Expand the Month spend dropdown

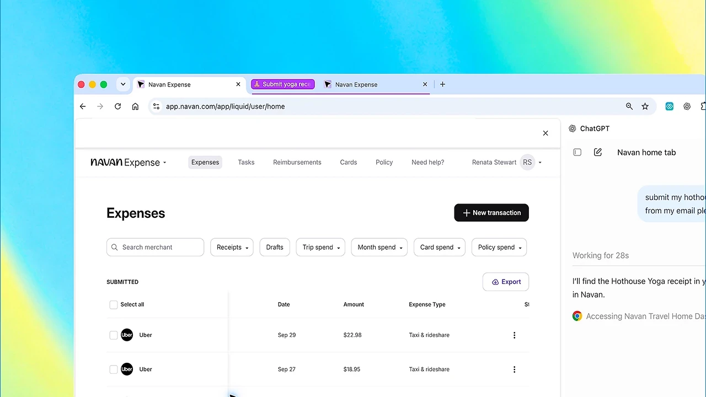[379, 247]
